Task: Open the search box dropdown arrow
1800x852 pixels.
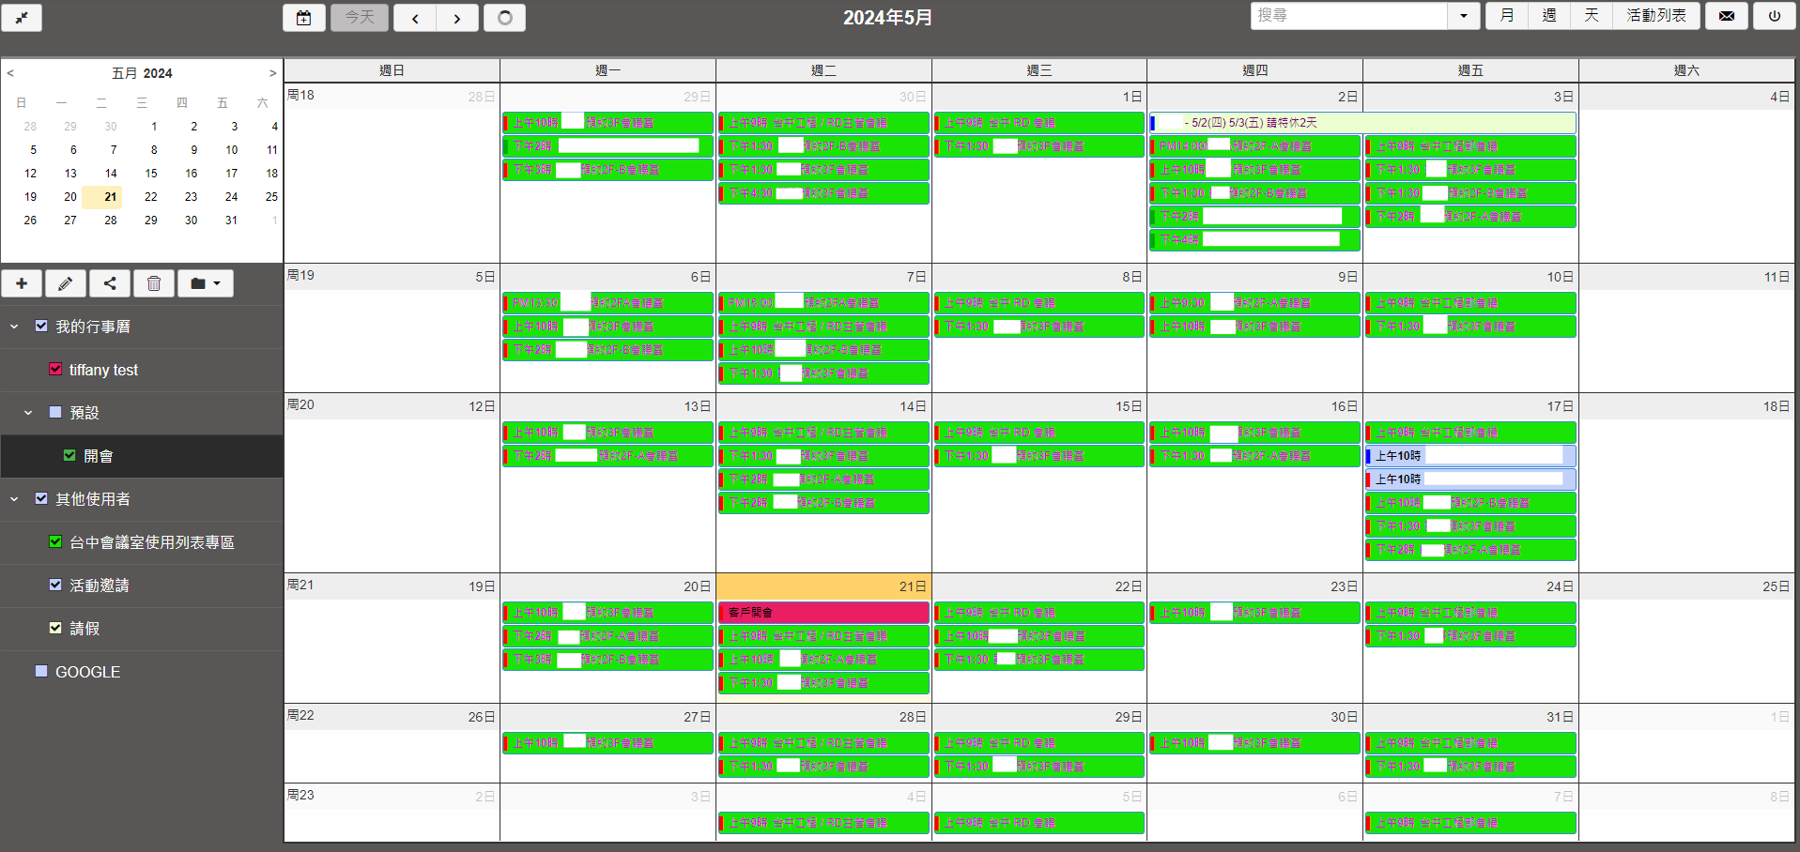Action: point(1463,16)
